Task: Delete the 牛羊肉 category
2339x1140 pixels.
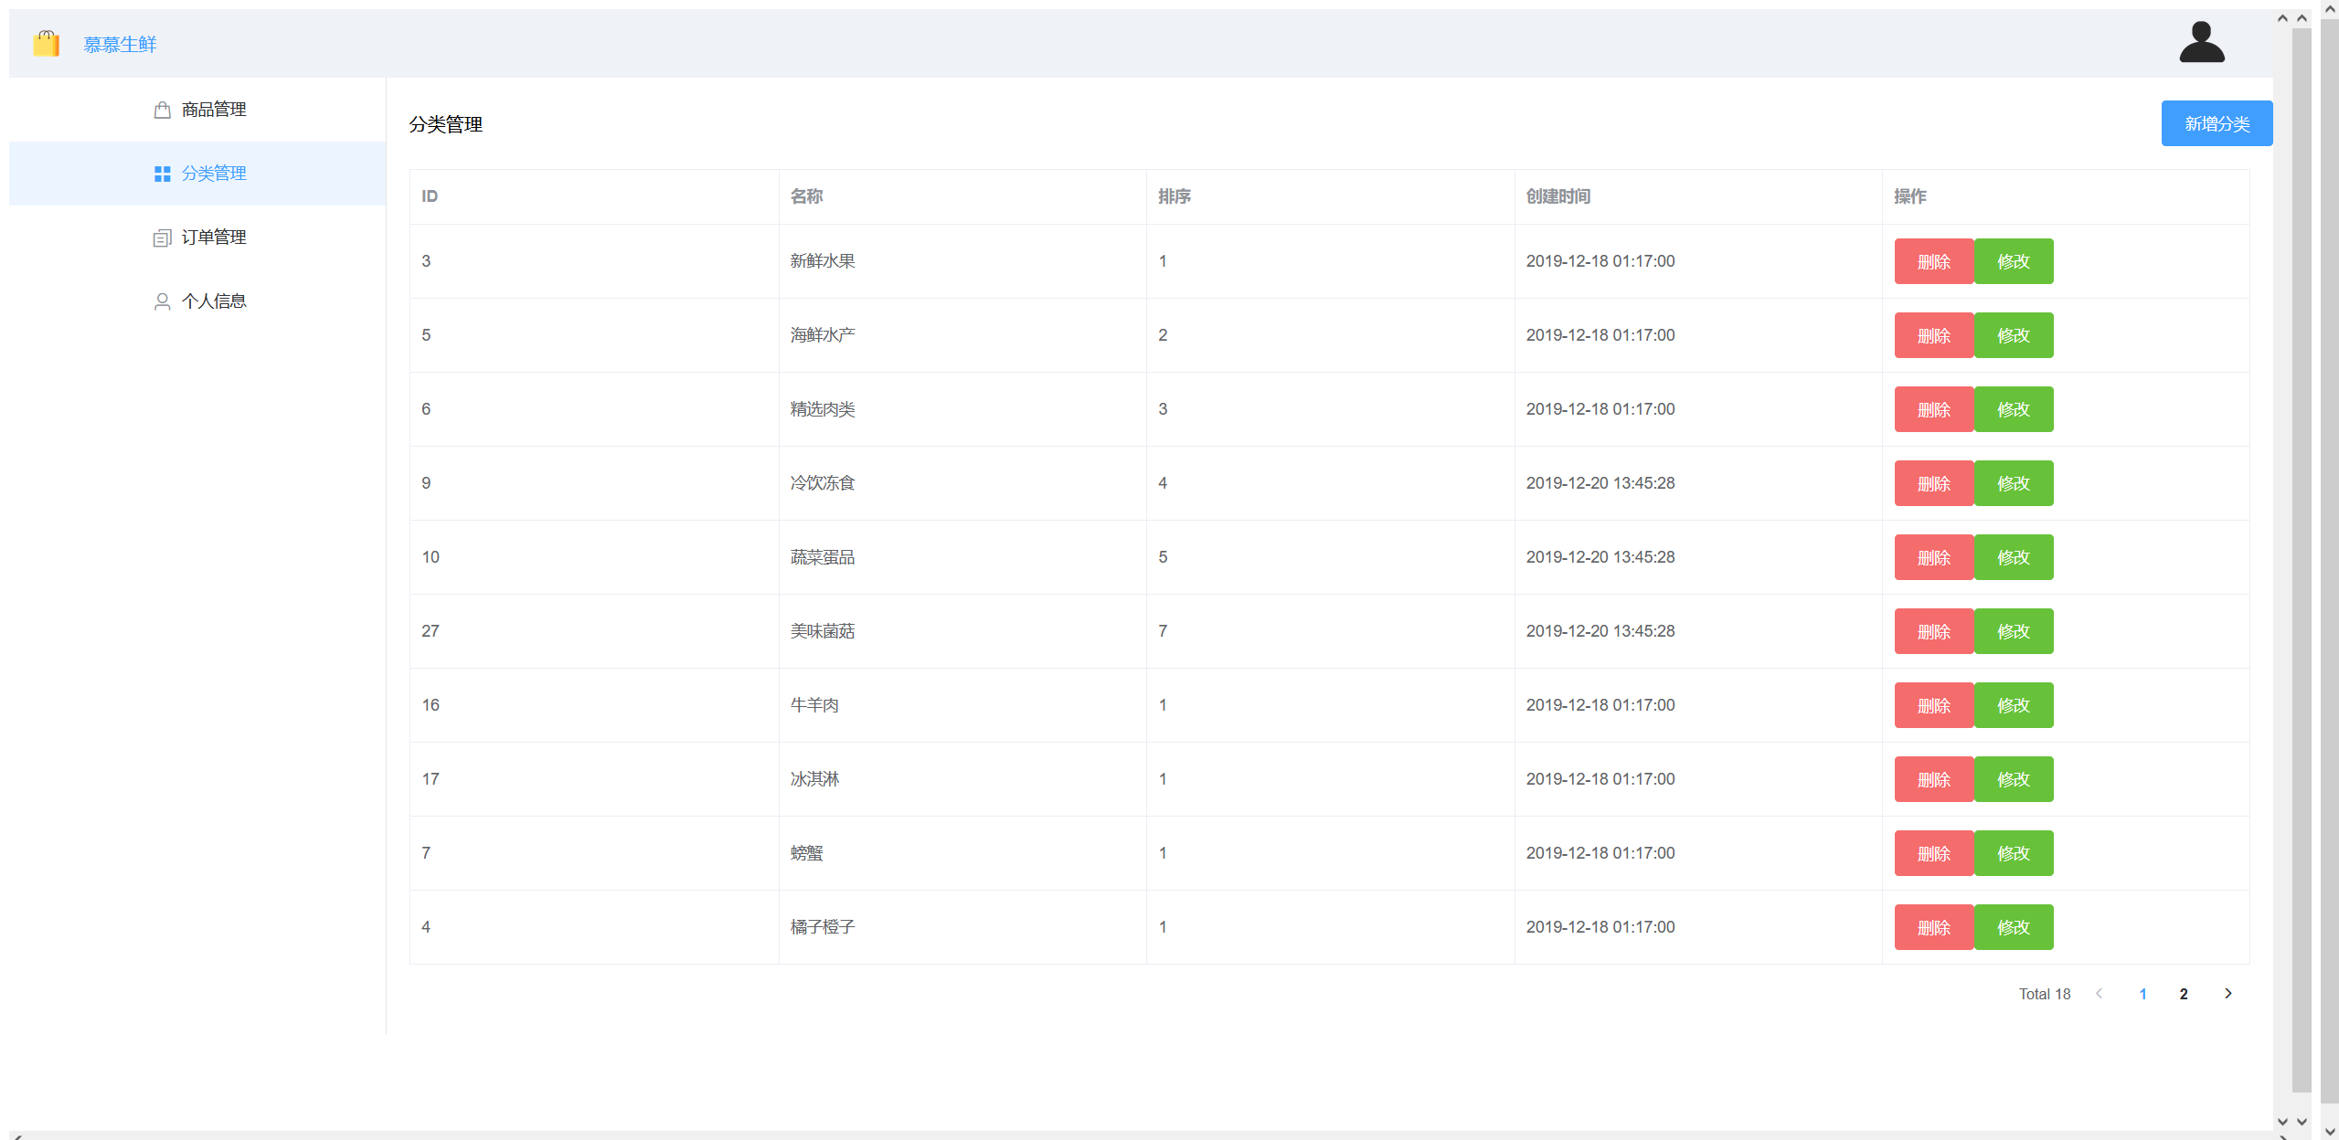Action: pos(1934,705)
